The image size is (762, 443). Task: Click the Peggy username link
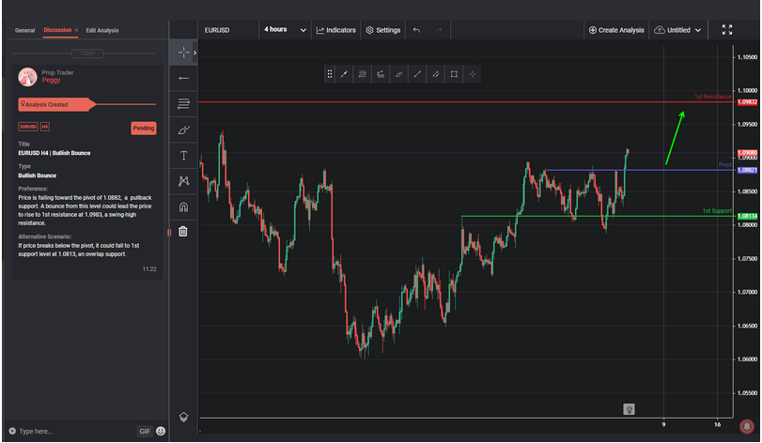51,80
